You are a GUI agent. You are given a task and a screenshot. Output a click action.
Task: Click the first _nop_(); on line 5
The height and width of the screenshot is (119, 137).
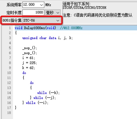point(30,48)
